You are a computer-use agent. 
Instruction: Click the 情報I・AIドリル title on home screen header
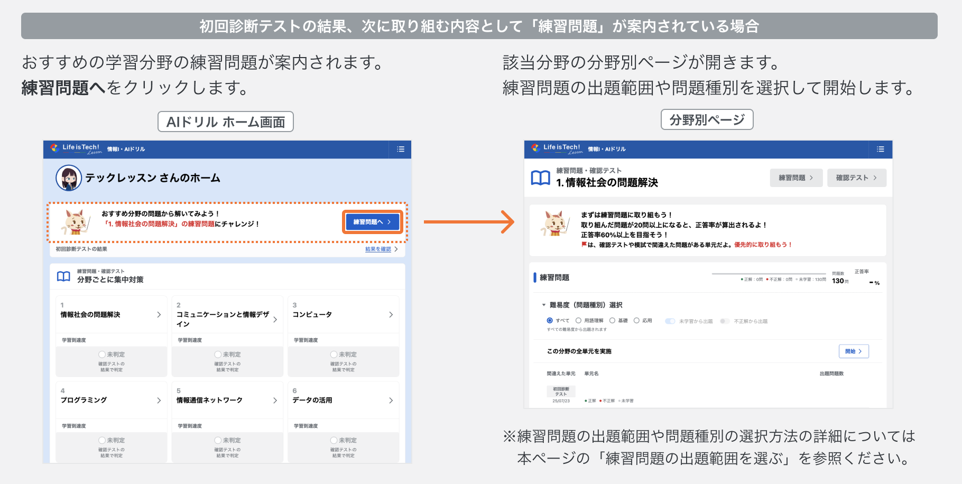[126, 150]
